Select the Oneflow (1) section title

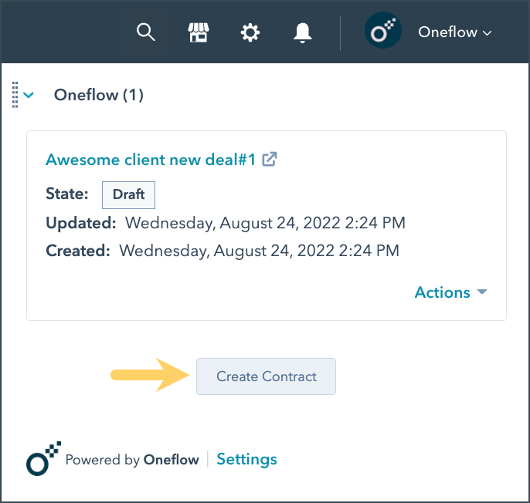pyautogui.click(x=99, y=95)
